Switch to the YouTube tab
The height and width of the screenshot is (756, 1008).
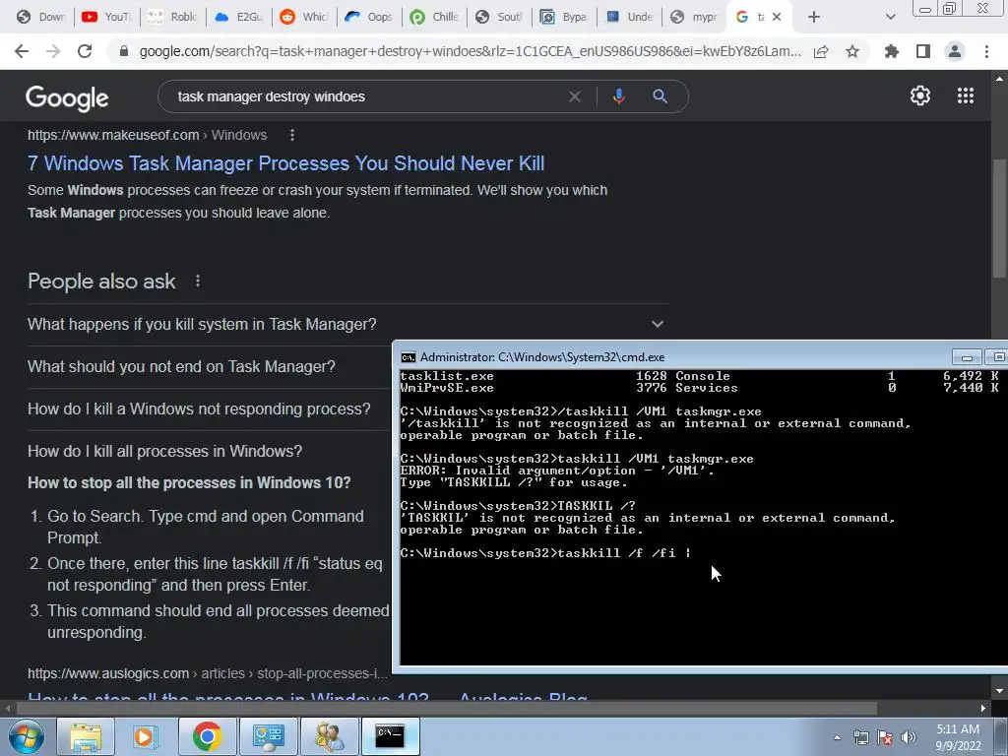click(107, 17)
